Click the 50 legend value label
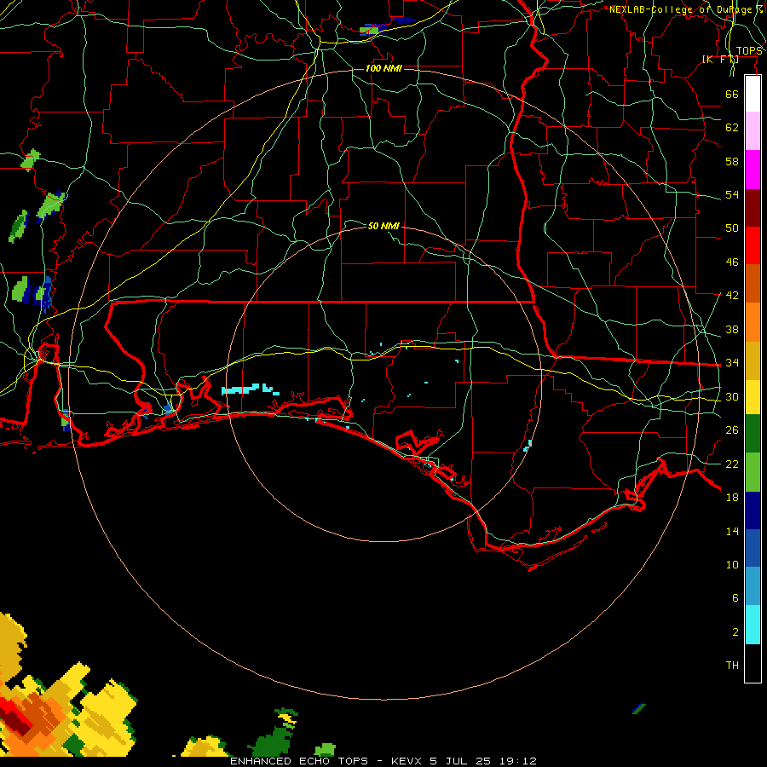Viewport: 767px width, 767px height. click(x=732, y=228)
